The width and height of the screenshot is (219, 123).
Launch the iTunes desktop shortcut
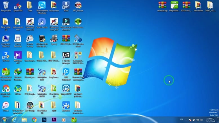click(x=6, y=107)
